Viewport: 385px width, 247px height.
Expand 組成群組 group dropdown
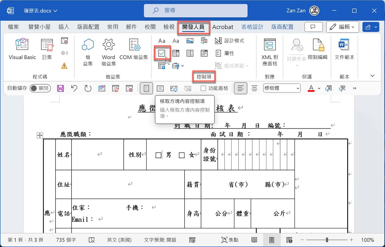point(232,66)
